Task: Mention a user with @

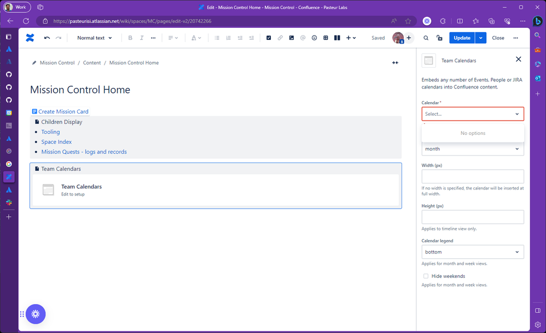Action: [303, 38]
